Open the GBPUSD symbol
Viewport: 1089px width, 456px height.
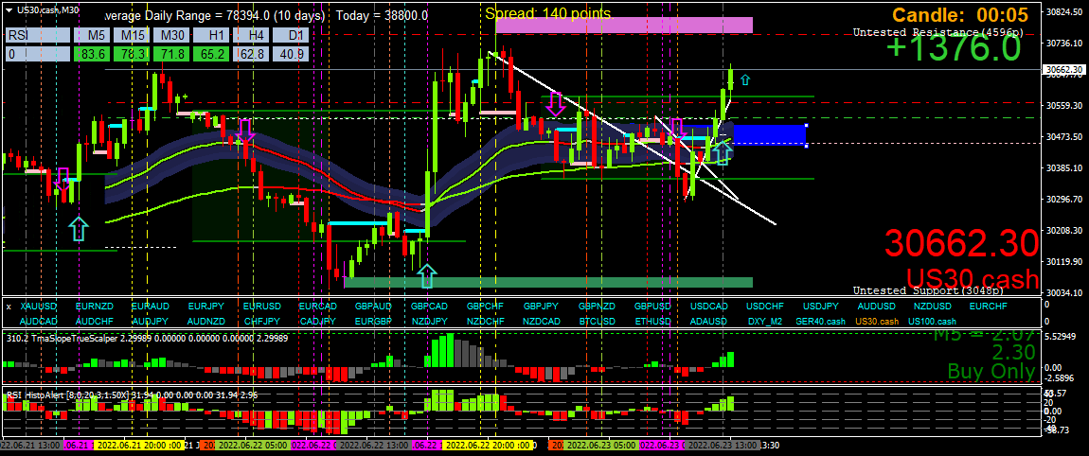click(652, 307)
